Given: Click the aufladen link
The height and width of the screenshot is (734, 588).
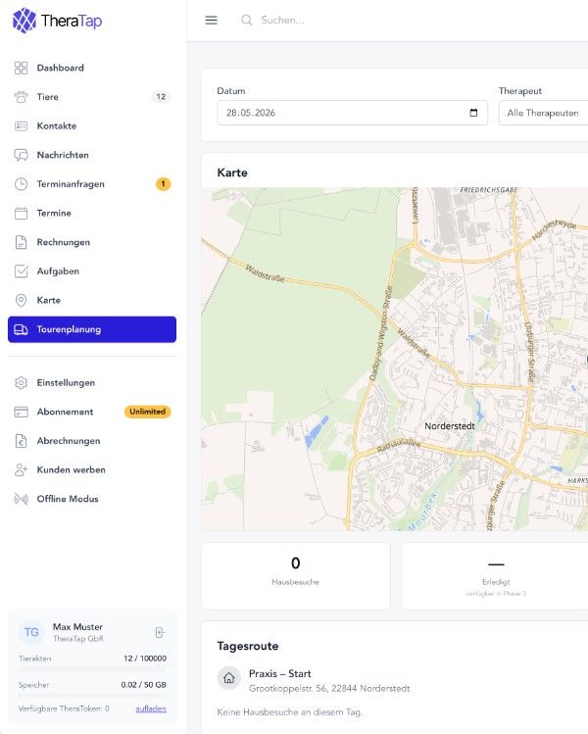Looking at the screenshot, I should pos(151,709).
